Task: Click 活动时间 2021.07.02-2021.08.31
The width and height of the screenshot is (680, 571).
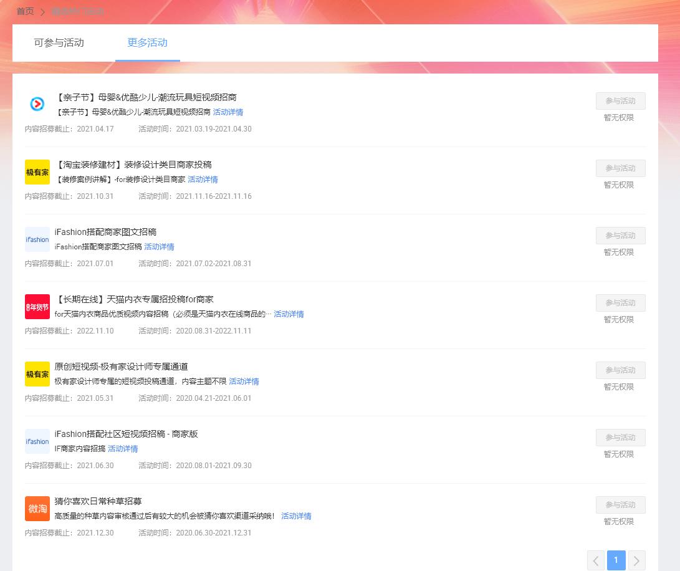Action: [x=195, y=264]
